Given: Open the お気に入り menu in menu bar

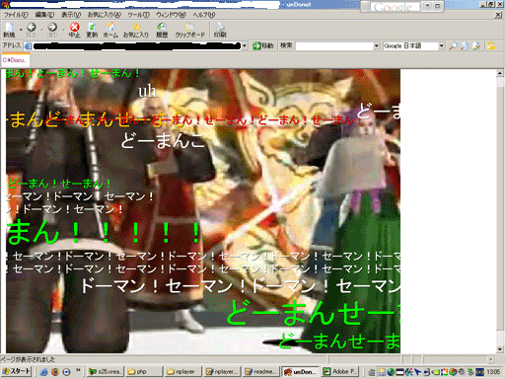Looking at the screenshot, I should (105, 15).
